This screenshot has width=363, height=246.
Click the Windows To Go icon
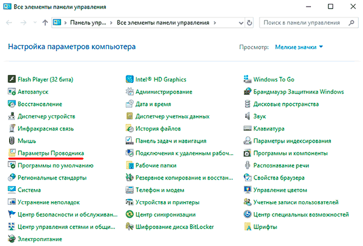point(247,79)
